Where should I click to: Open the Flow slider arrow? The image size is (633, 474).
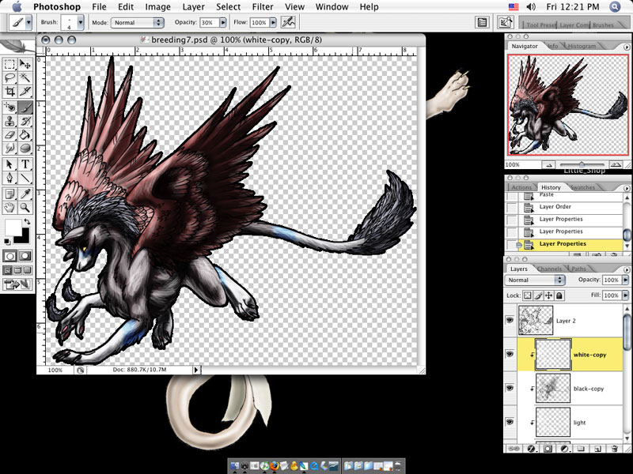coord(273,23)
